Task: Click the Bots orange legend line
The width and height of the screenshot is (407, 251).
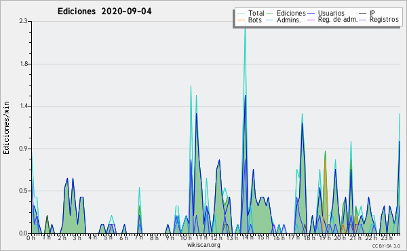Action: (241, 20)
